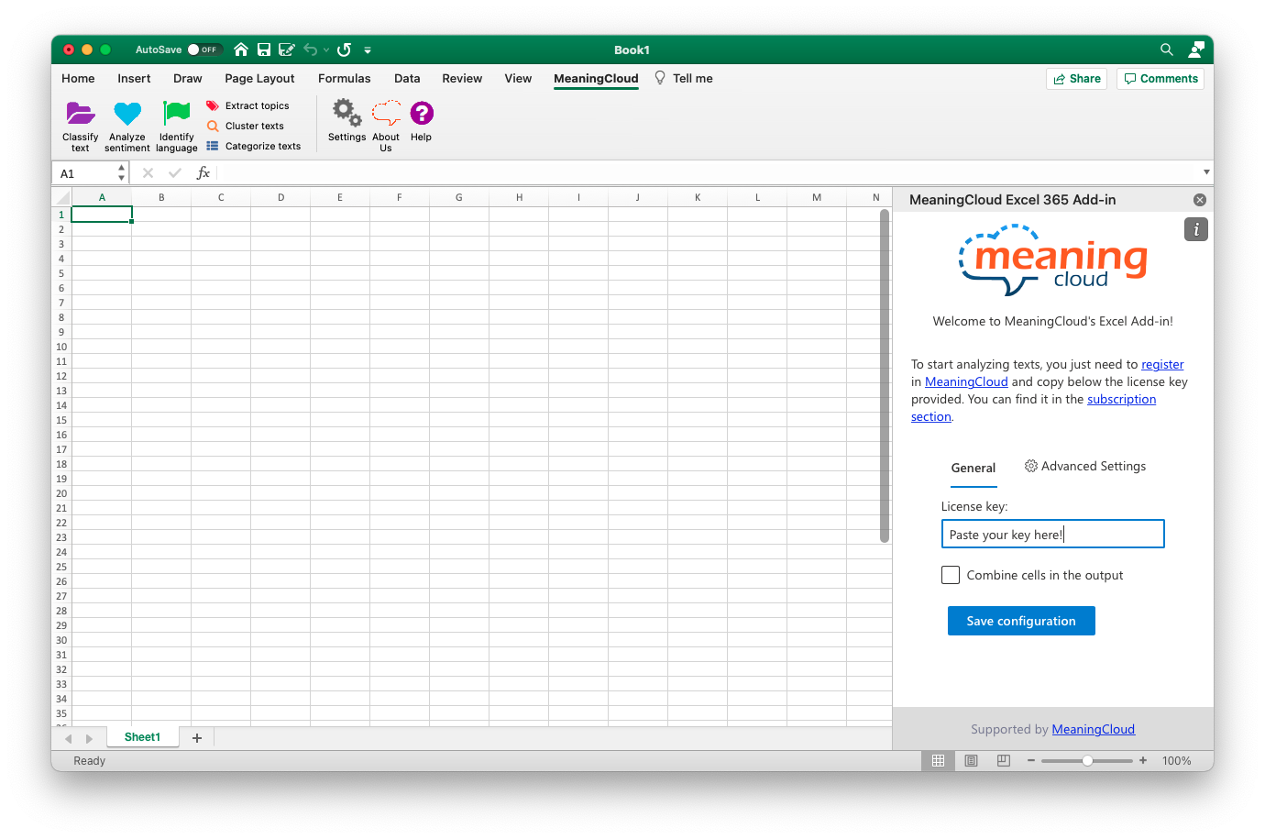The height and width of the screenshot is (839, 1265).
Task: Click the formula bar cancel X icon
Action: point(148,172)
